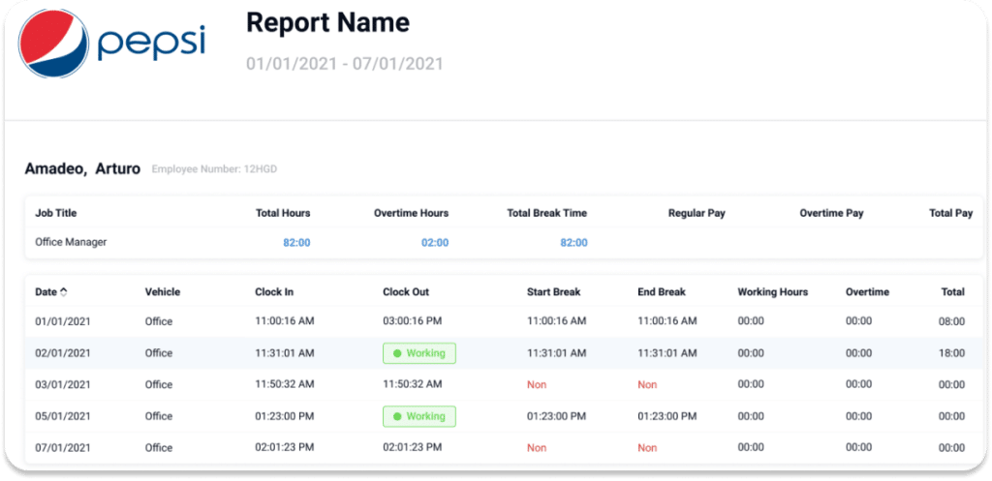
Task: Click the Start Break column header
Action: point(553,292)
